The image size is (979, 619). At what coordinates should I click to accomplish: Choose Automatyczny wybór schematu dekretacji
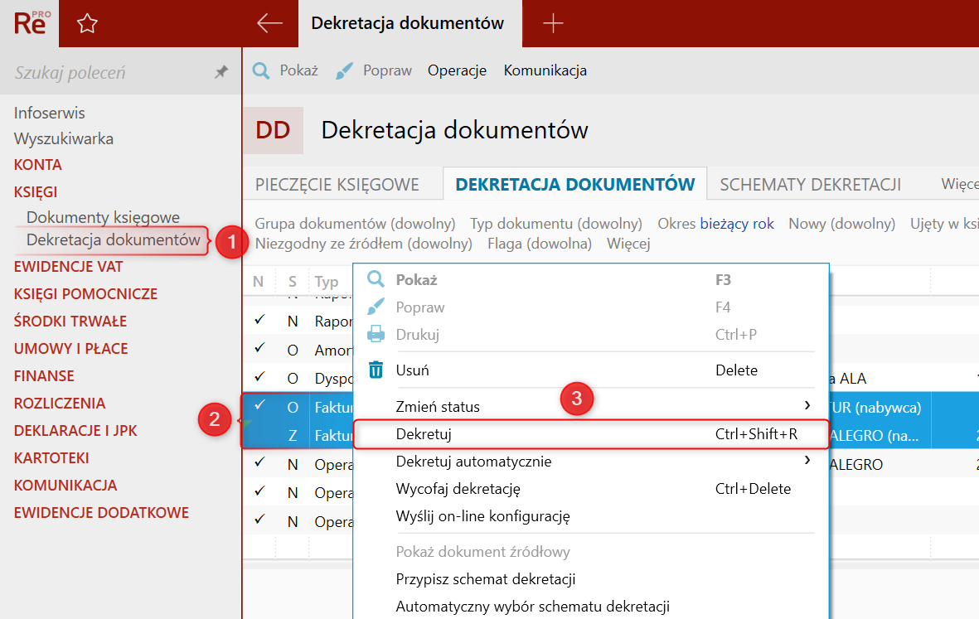pos(591,607)
